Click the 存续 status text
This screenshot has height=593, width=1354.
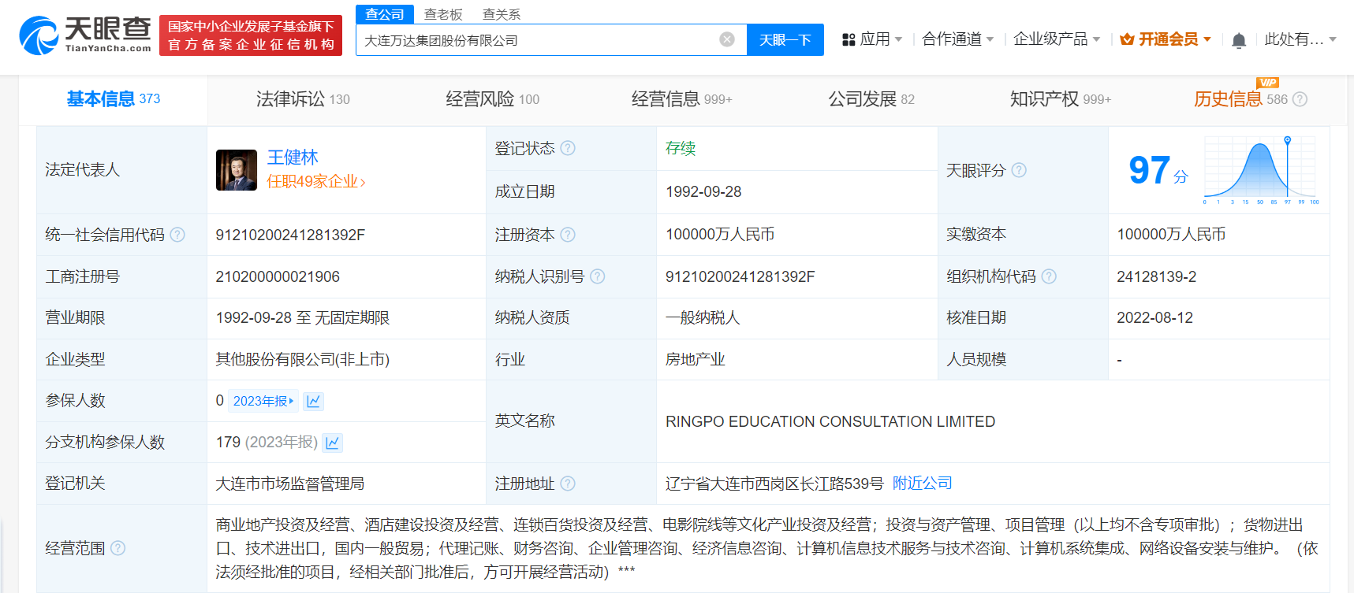[681, 148]
